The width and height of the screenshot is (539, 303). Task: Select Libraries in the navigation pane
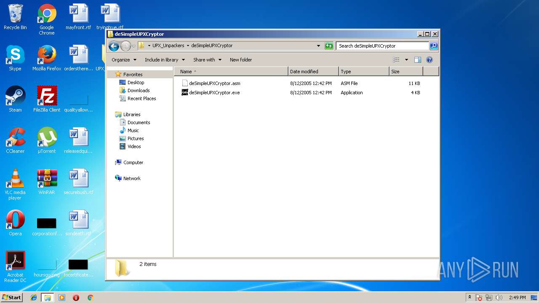tap(132, 114)
